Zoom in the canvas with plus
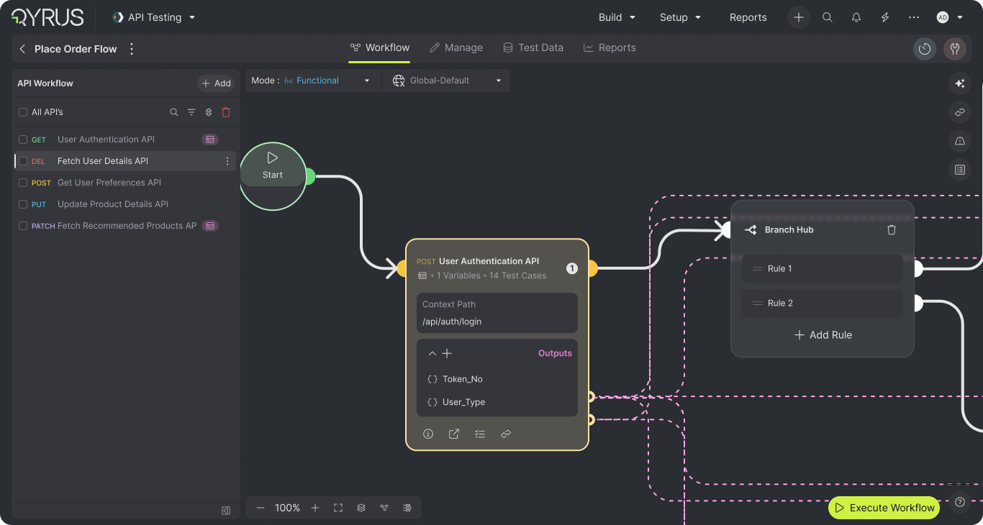The height and width of the screenshot is (525, 983). click(315, 508)
